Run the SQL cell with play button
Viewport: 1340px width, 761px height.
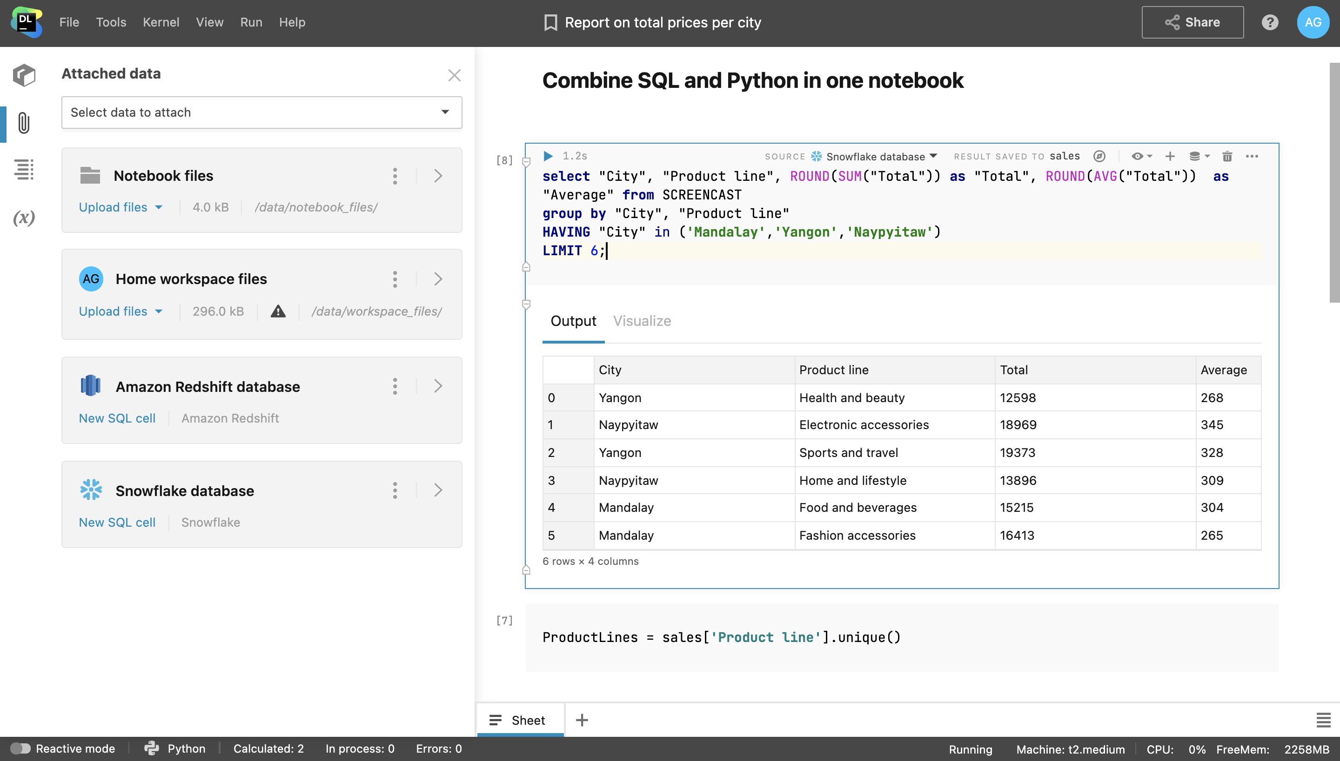click(x=548, y=156)
